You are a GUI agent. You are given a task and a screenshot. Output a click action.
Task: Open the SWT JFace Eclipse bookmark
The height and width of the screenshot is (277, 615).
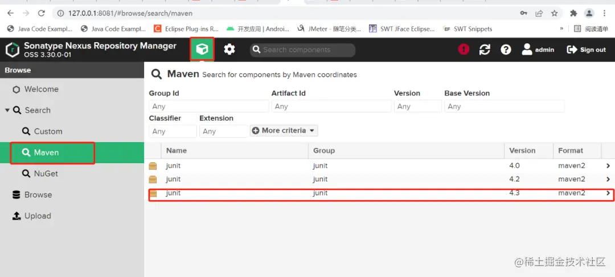point(402,28)
